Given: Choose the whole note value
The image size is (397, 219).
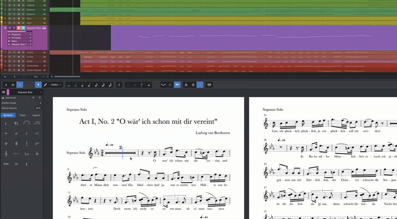Looking at the screenshot, I should click(69, 85).
